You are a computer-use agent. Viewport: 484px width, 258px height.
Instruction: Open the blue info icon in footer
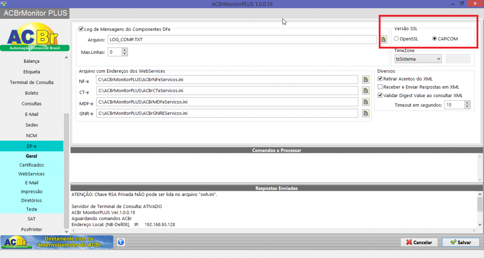coord(121,242)
